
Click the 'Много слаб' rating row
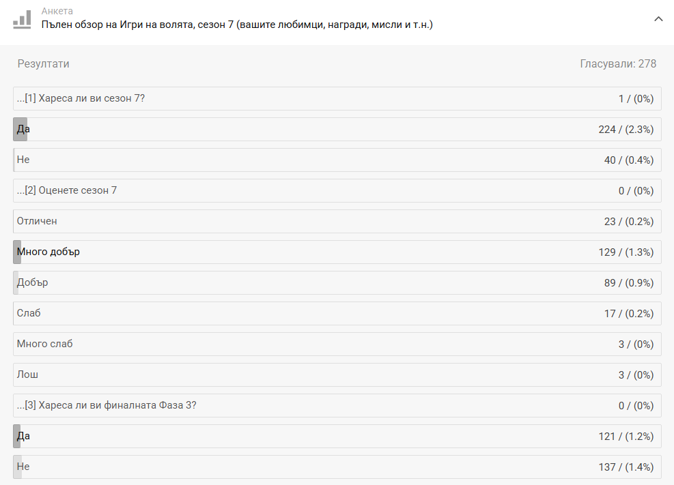(x=337, y=344)
